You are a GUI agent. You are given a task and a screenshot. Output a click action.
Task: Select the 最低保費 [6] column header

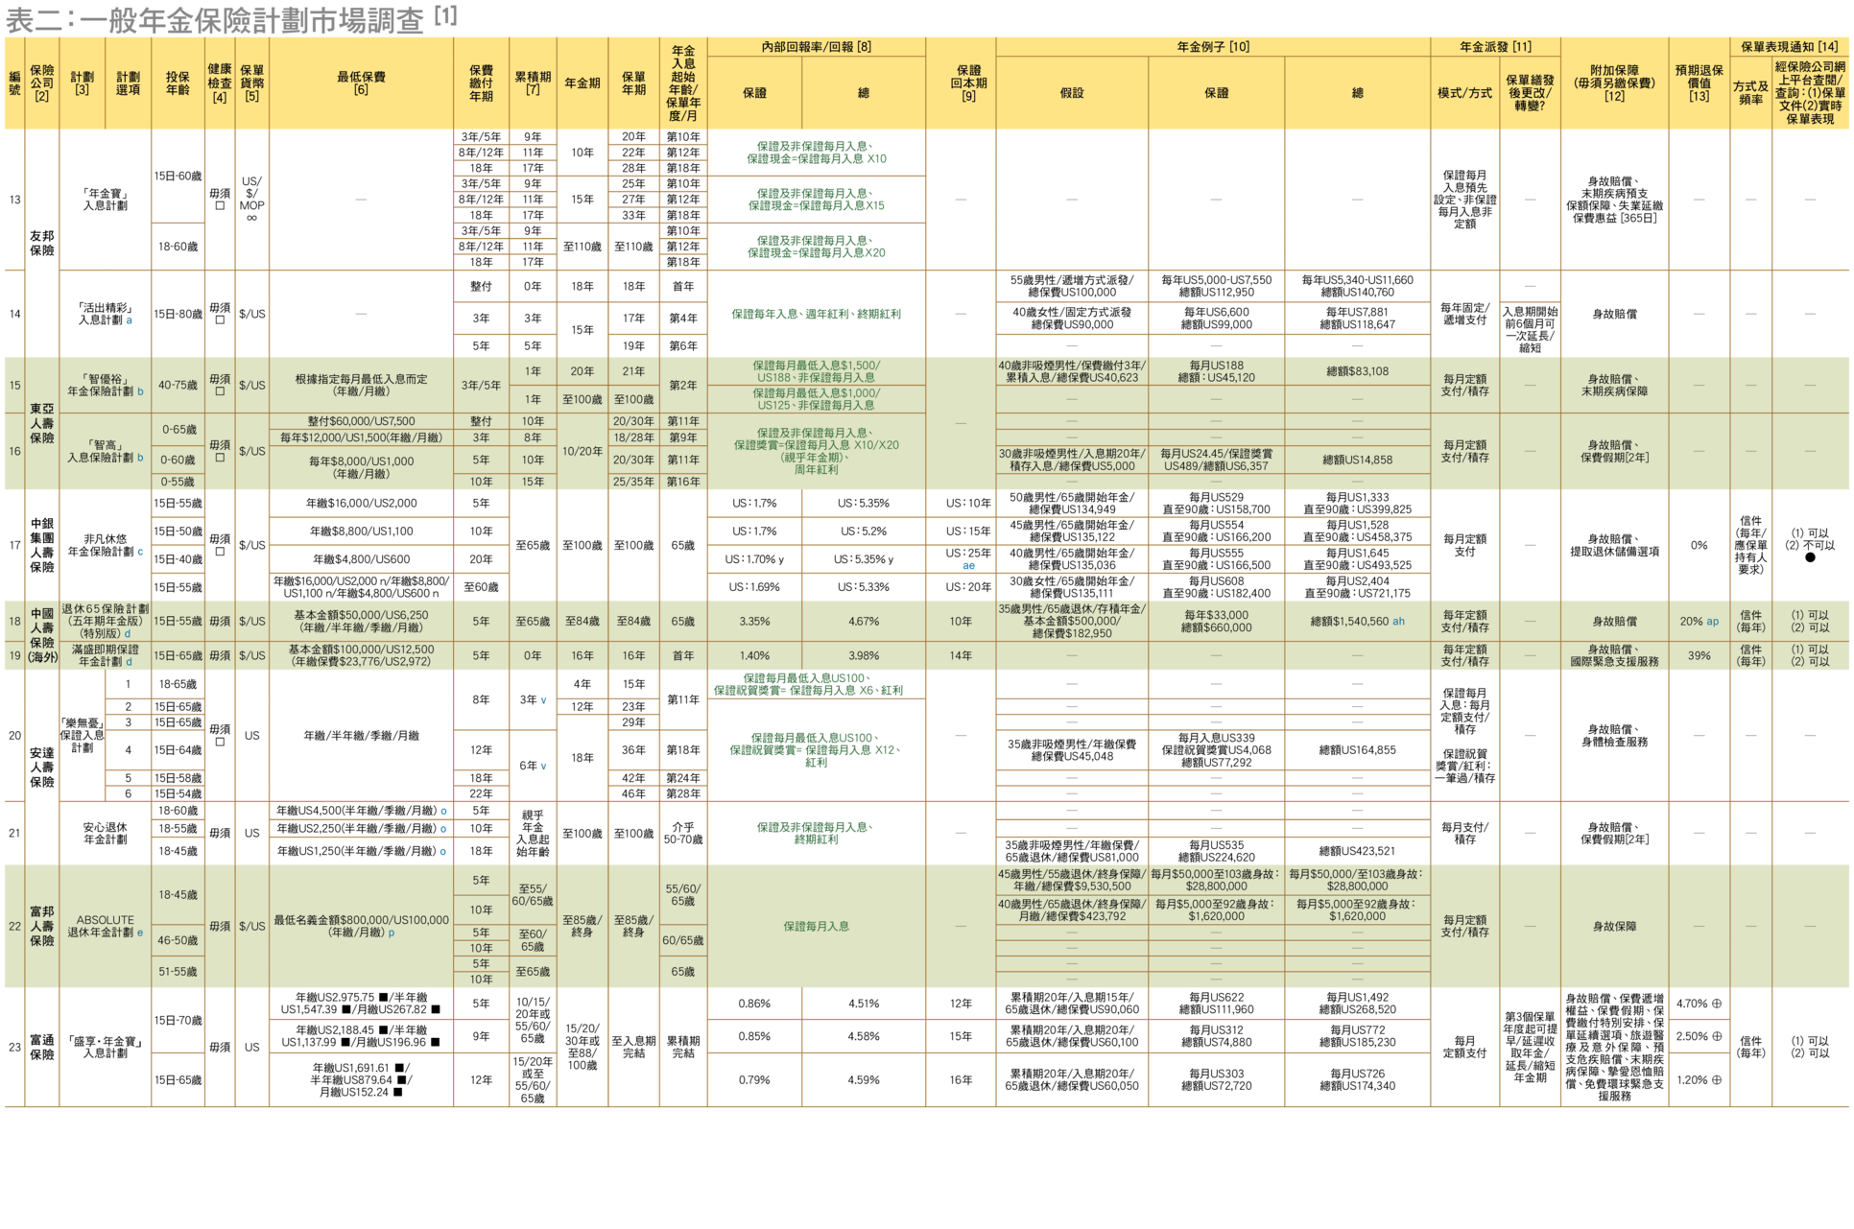click(361, 83)
